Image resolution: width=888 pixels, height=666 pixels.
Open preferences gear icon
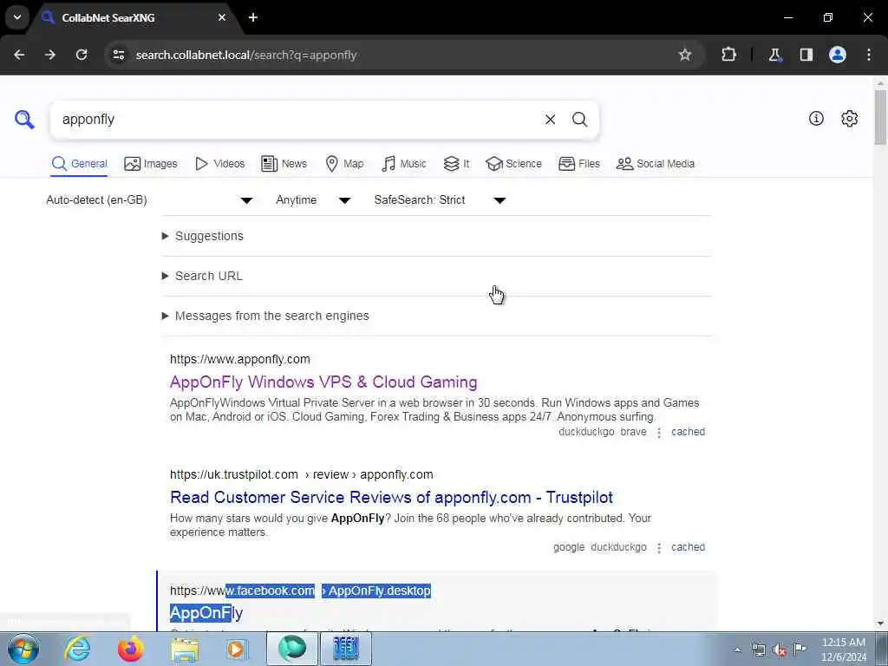pos(850,118)
